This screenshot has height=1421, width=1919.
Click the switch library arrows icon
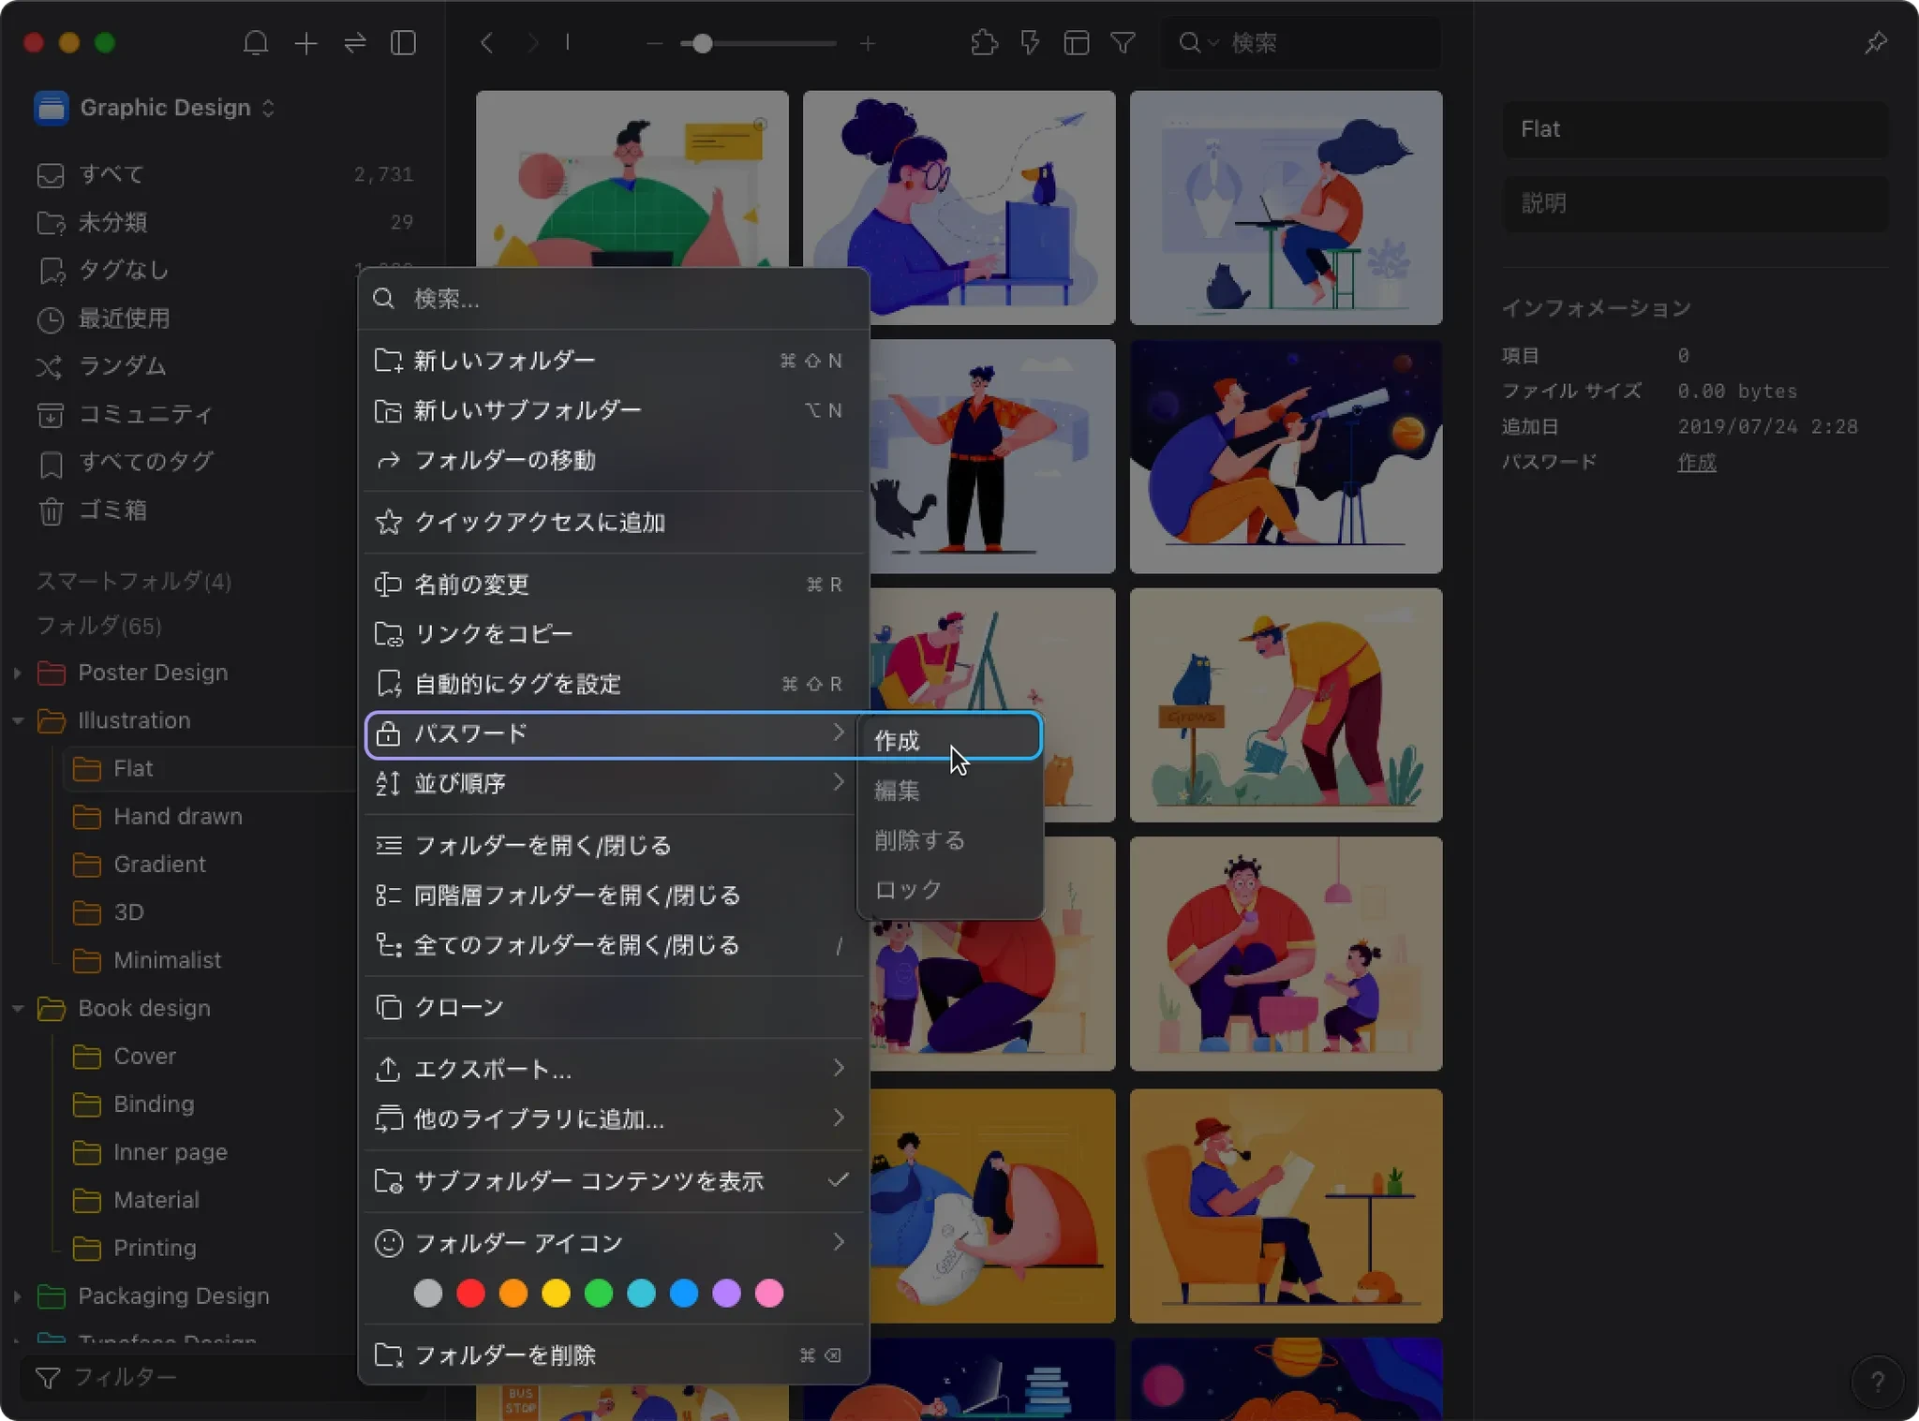354,43
